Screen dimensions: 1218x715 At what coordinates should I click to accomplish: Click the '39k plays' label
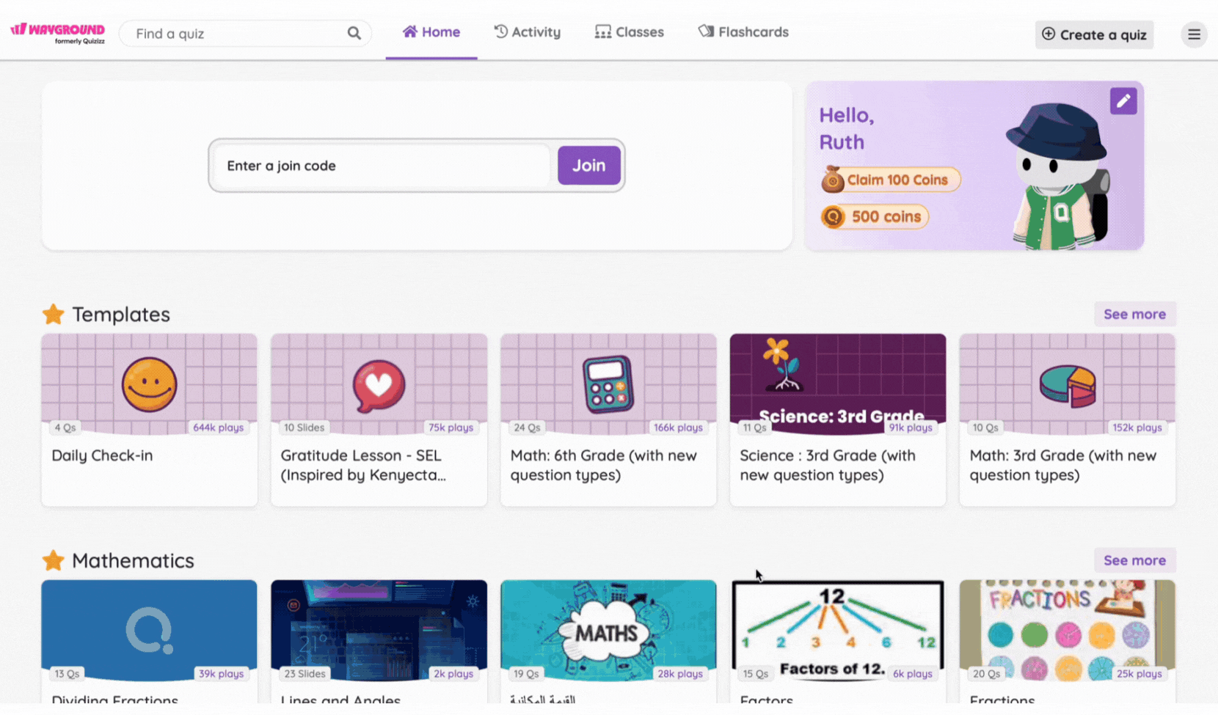point(221,674)
